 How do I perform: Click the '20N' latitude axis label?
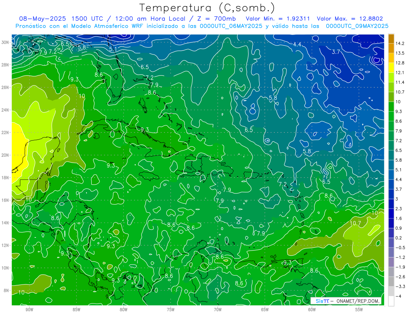[5, 155]
